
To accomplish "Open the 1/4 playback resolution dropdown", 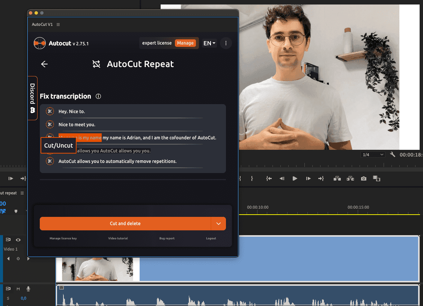I will 372,155.
